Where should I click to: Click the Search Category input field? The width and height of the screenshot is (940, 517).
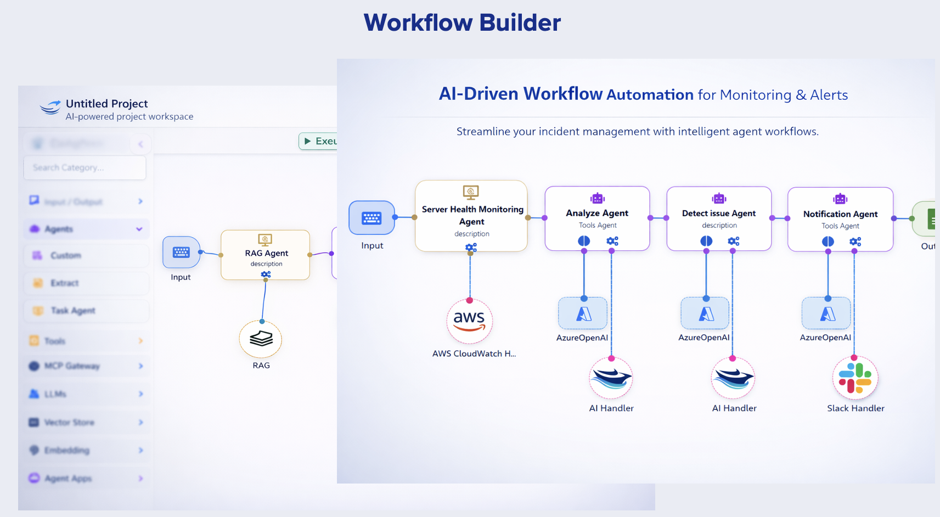coord(85,167)
